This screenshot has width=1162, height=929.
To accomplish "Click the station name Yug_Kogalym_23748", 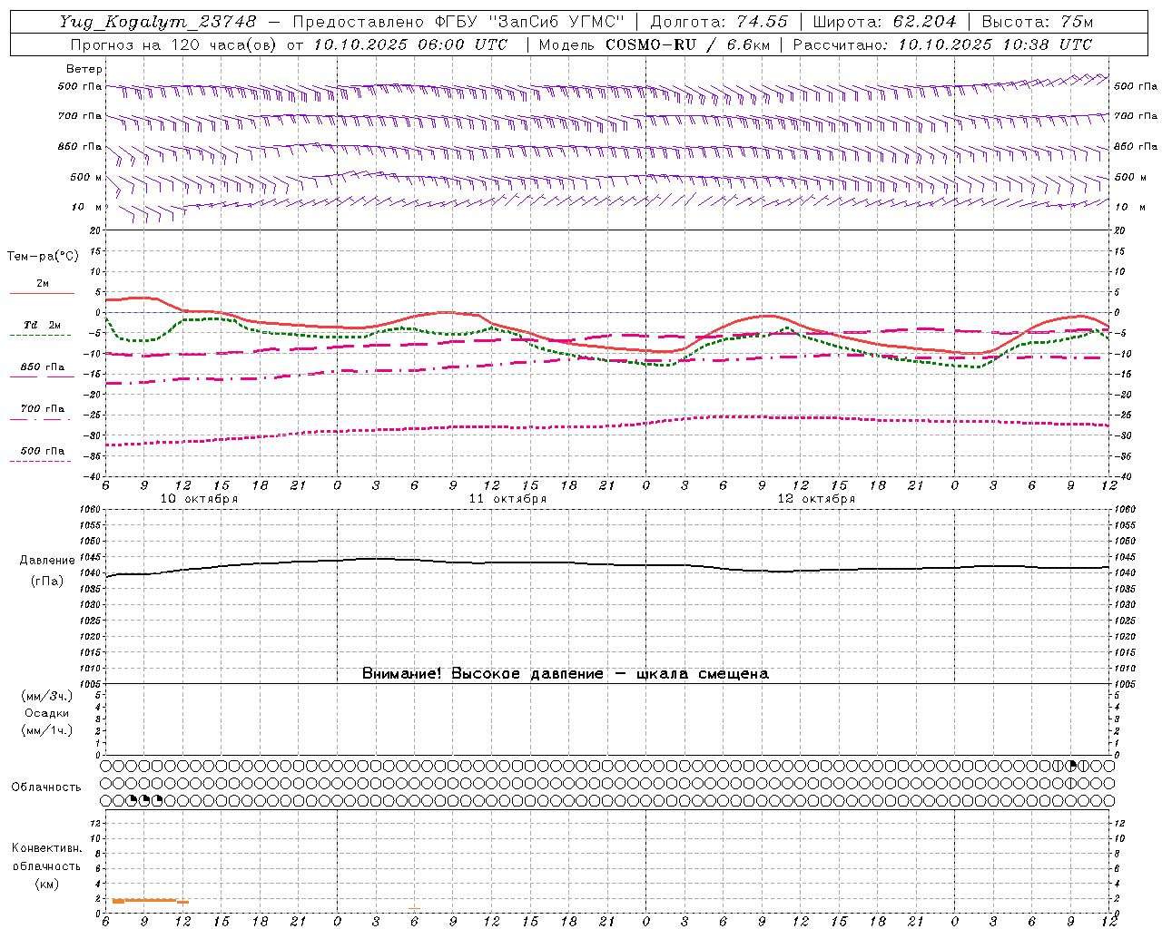I will click(158, 22).
